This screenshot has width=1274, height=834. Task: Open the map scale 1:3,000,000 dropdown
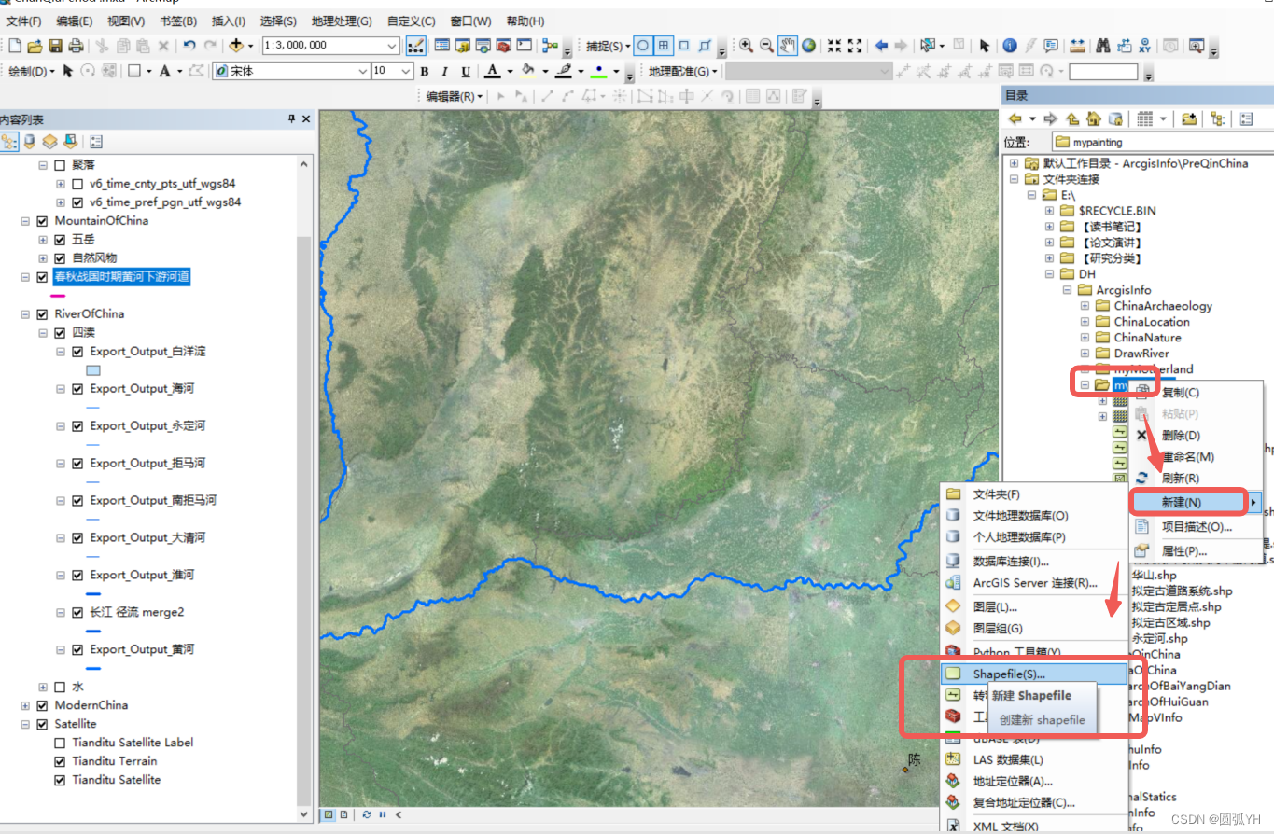point(393,45)
